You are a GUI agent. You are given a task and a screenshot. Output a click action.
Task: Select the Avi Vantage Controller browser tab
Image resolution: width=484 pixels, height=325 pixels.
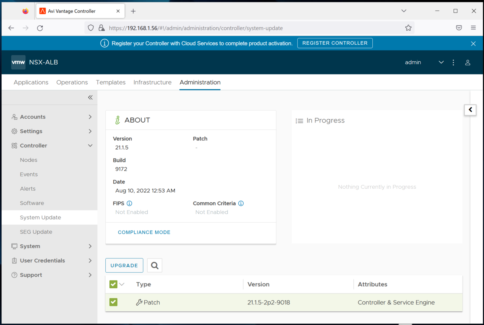coord(80,11)
